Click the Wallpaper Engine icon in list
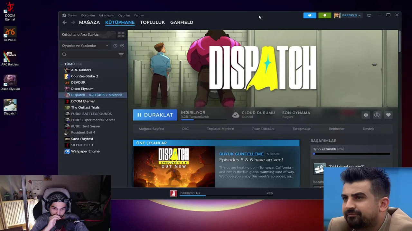This screenshot has width=412, height=231. pyautogui.click(x=67, y=151)
